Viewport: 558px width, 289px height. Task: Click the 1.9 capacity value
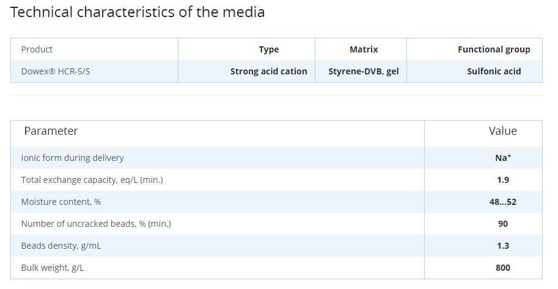[503, 180]
